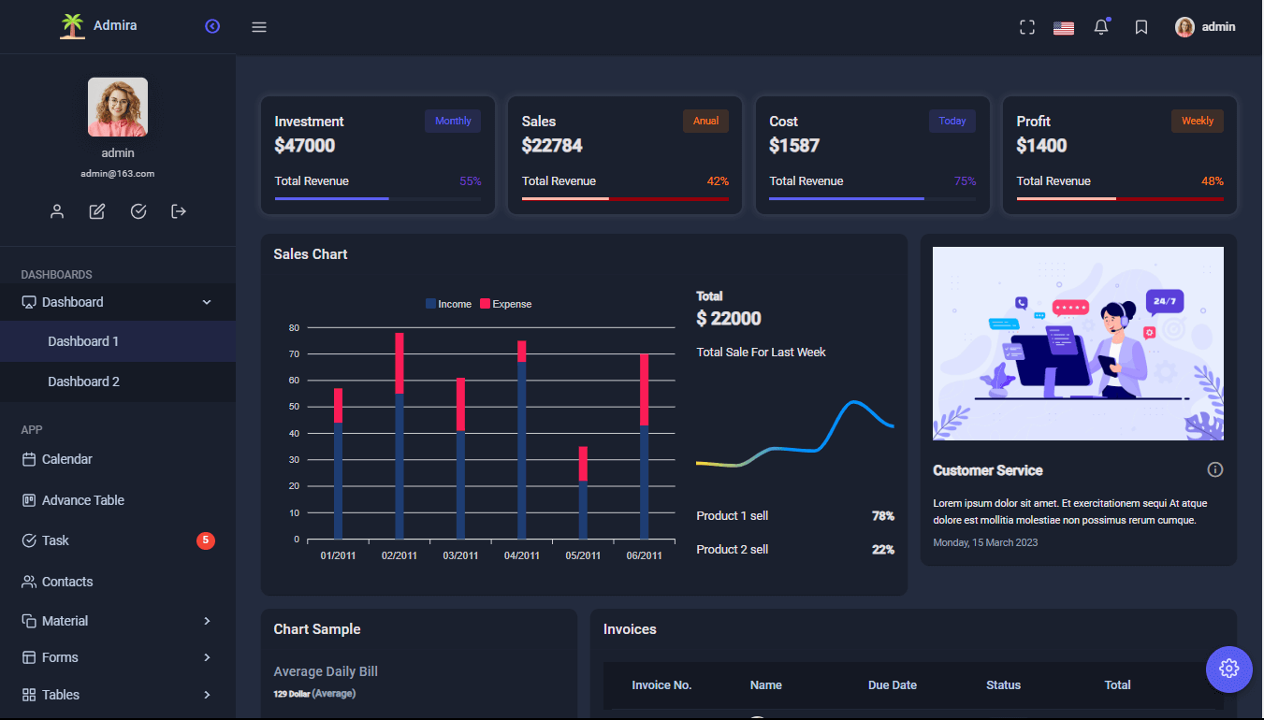Click the Task badge showing 5
Viewport: 1264px width, 720px height.
205,540
